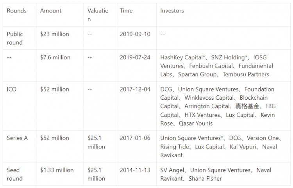Click the Valuation column header

98,15
